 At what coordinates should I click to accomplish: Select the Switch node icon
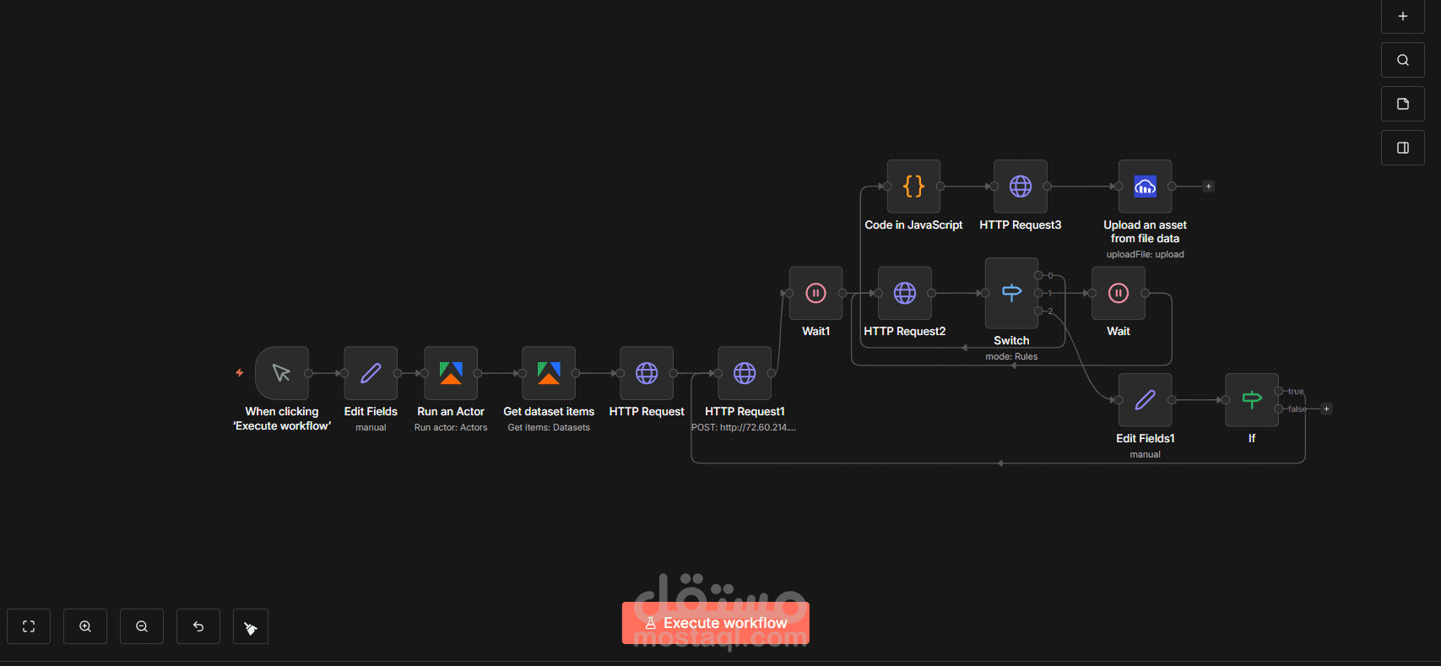tap(1011, 293)
